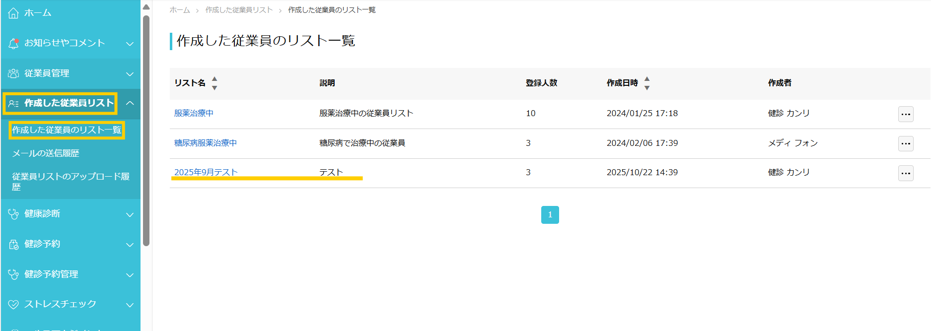Image resolution: width=931 pixels, height=331 pixels.
Task: Open the more menu for 2025年9月テスト row
Action: point(906,173)
